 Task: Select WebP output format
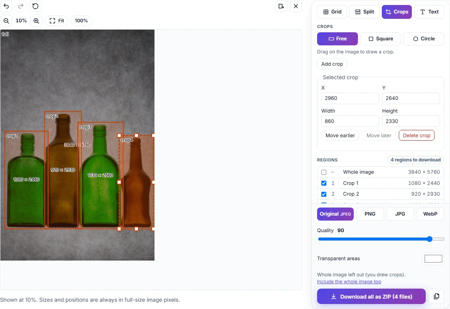coord(430,214)
